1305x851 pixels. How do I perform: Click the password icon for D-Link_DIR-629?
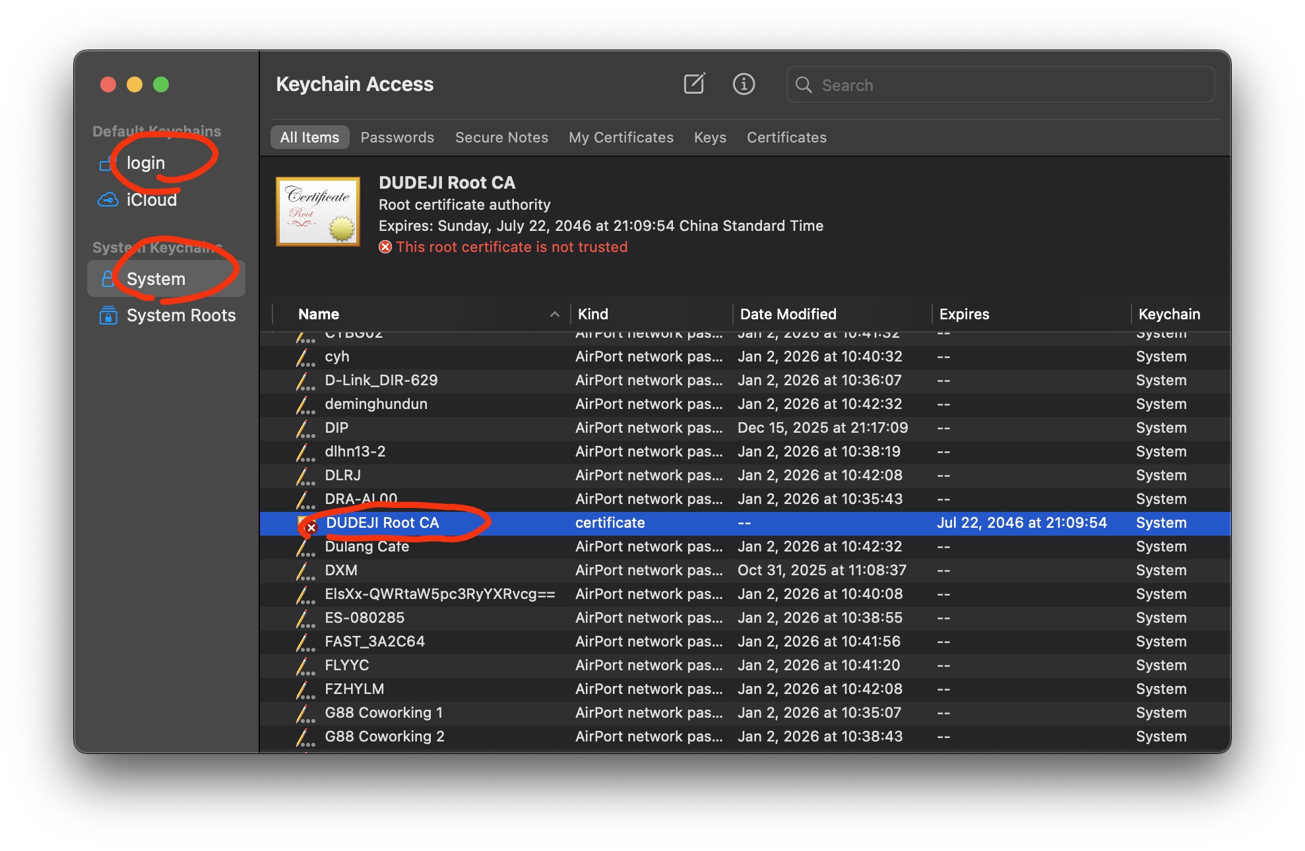pos(305,381)
